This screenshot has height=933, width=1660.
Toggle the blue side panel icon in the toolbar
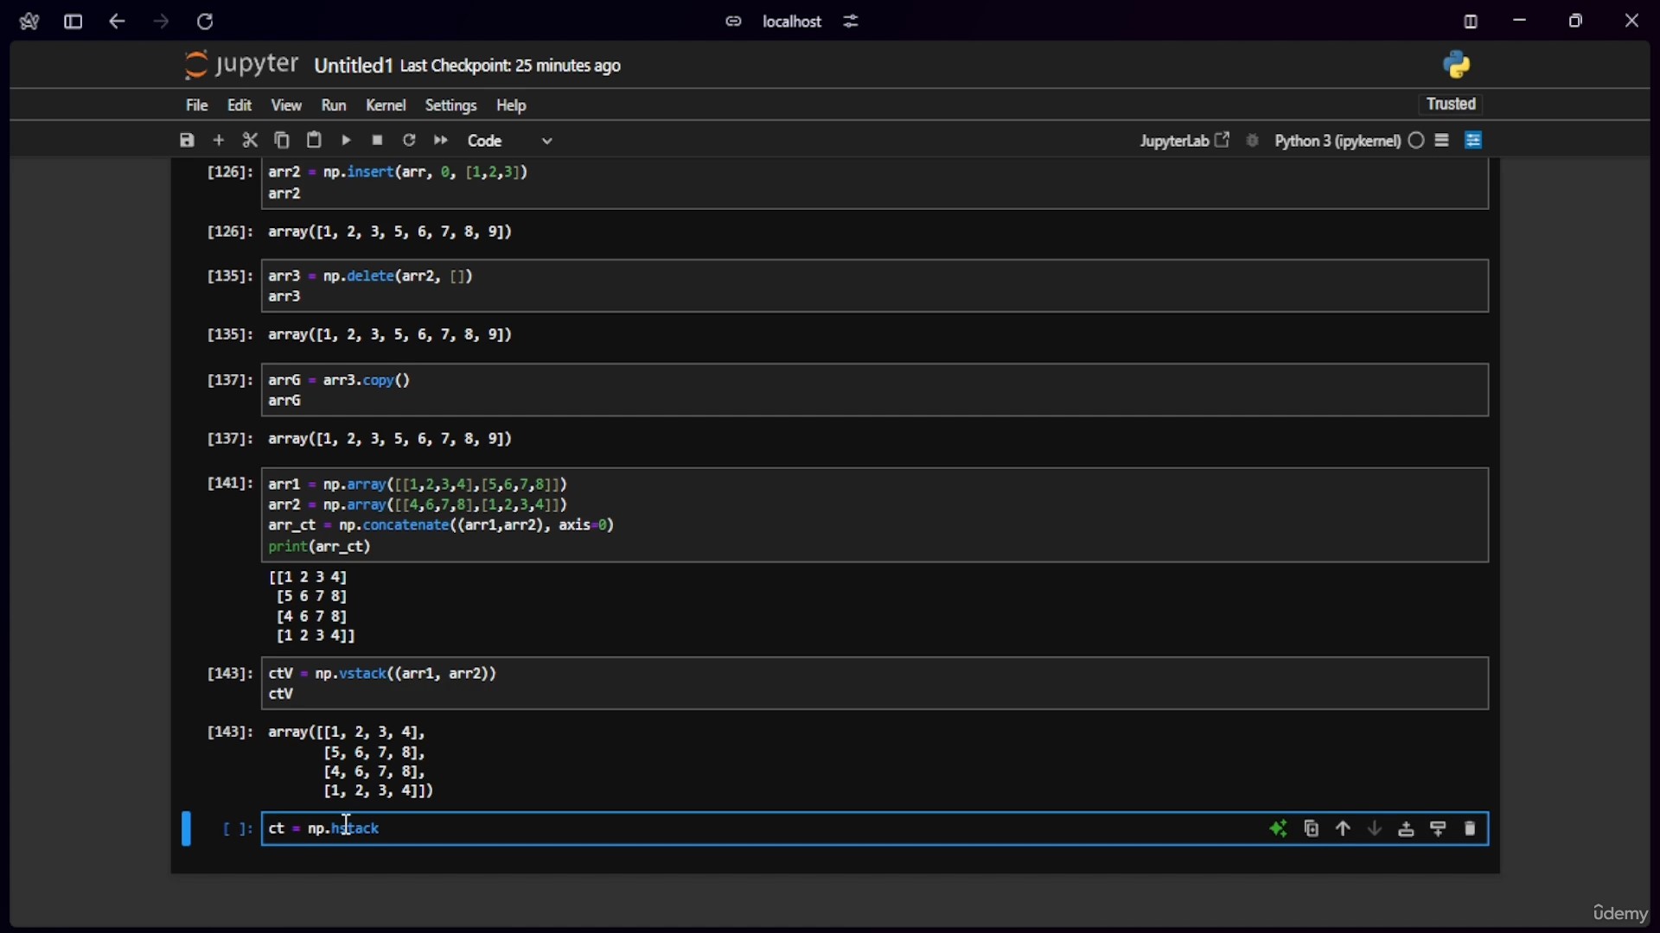tap(1475, 140)
